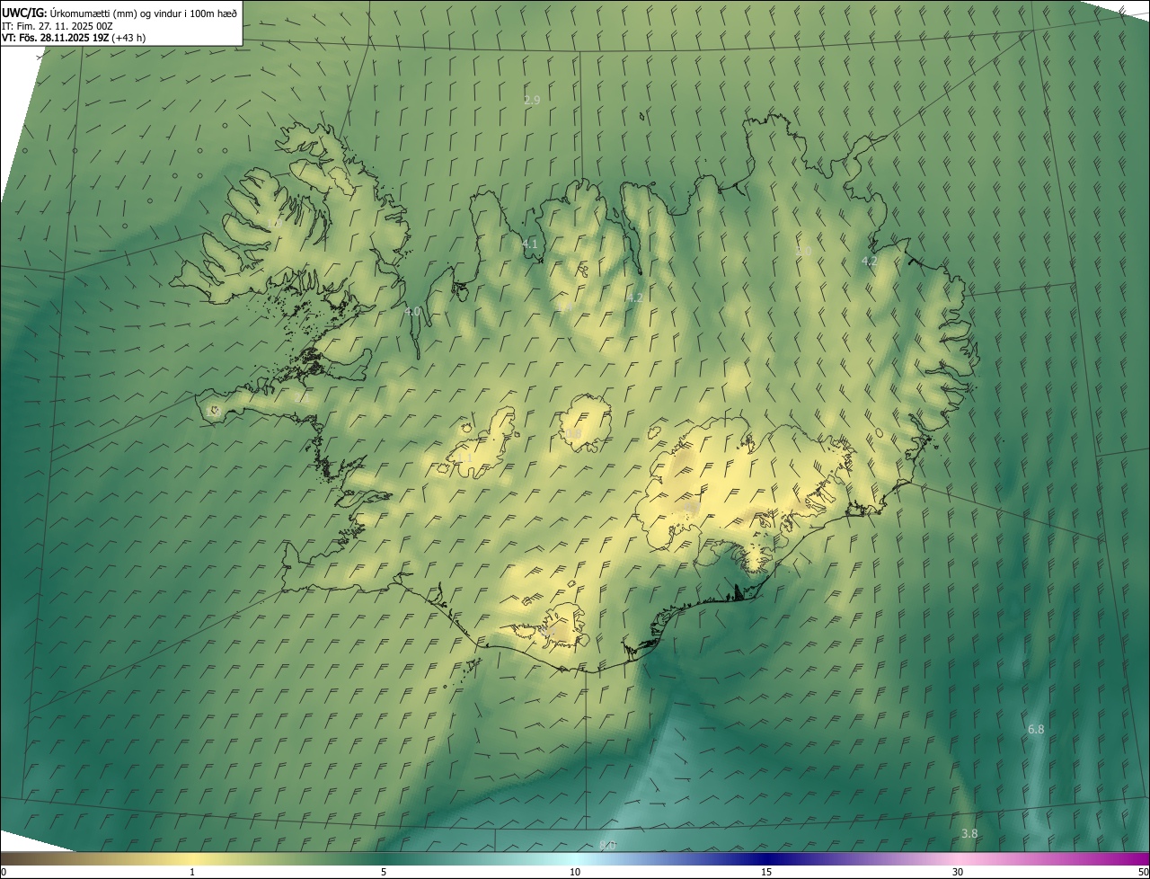The image size is (1150, 879).
Task: Click the colorbar tick label 10
Action: pos(575,872)
